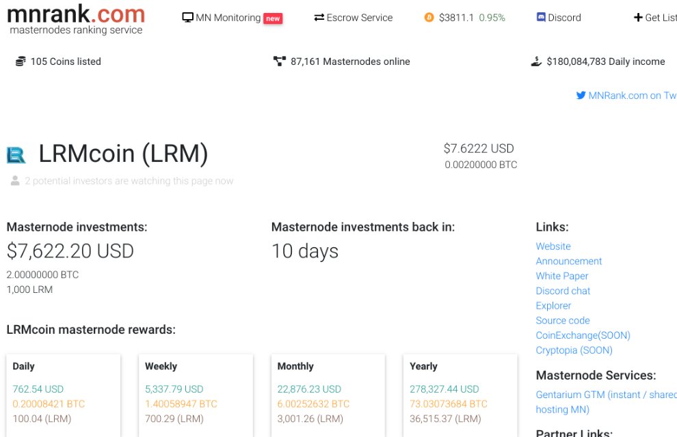This screenshot has height=437, width=677.
Task: Click the coins stack icon
Action: 21,61
